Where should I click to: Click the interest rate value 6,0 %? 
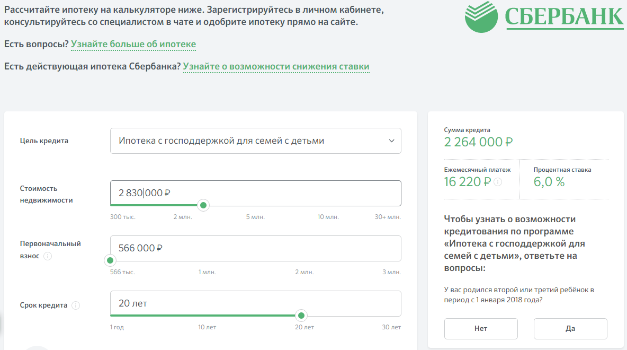point(549,182)
